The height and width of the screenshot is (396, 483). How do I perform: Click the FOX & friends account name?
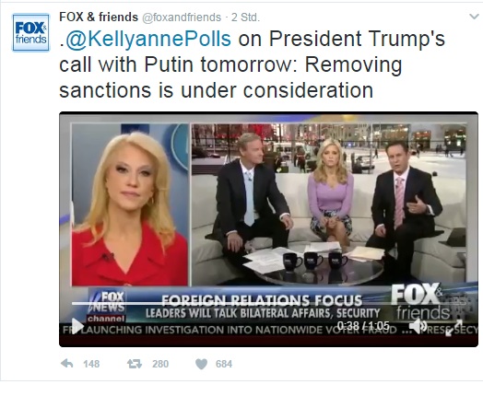(x=99, y=17)
